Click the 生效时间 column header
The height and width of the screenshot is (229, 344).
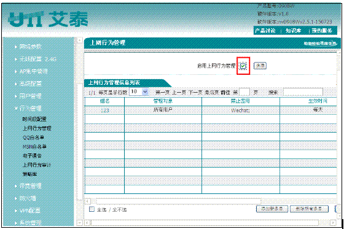(318, 101)
